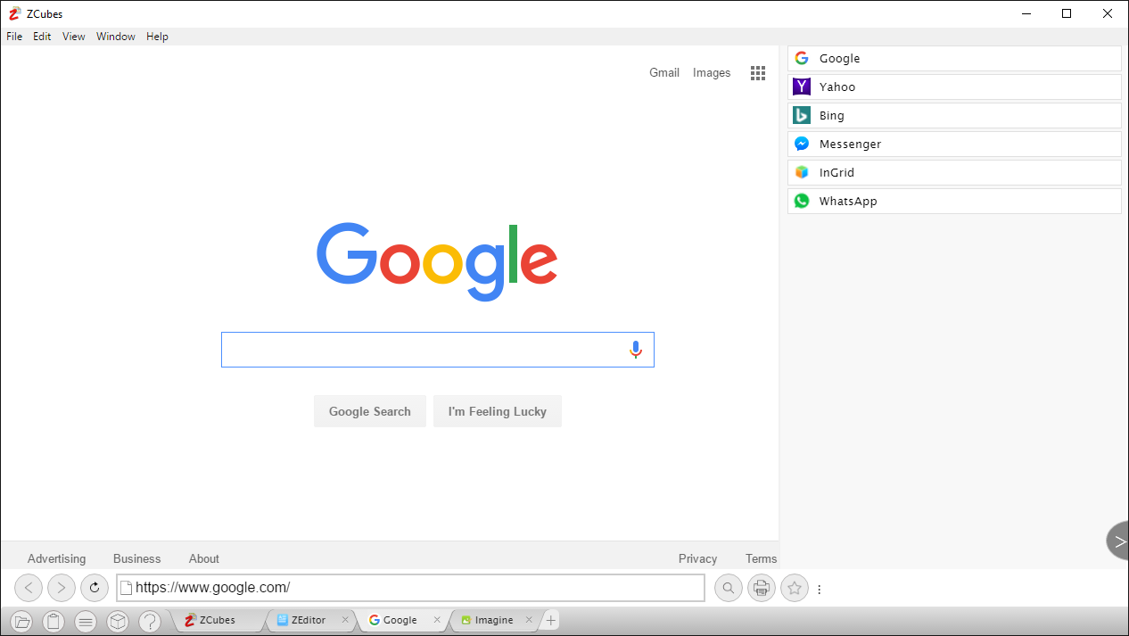The height and width of the screenshot is (636, 1129).
Task: Click the green WhatsApp icon in the side list
Action: pyautogui.click(x=802, y=201)
